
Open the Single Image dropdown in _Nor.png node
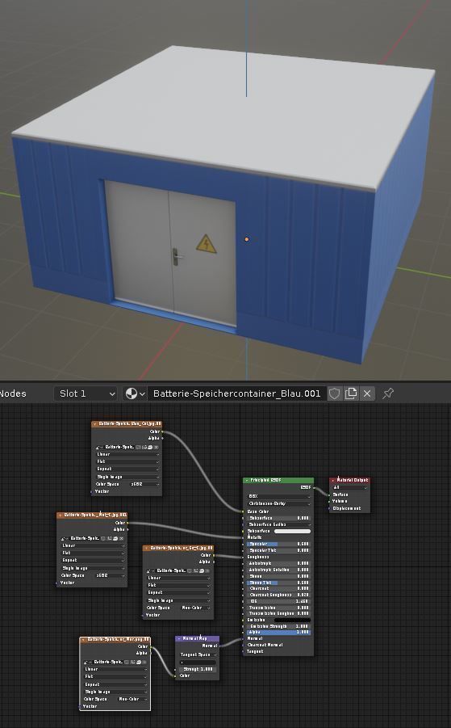115,692
